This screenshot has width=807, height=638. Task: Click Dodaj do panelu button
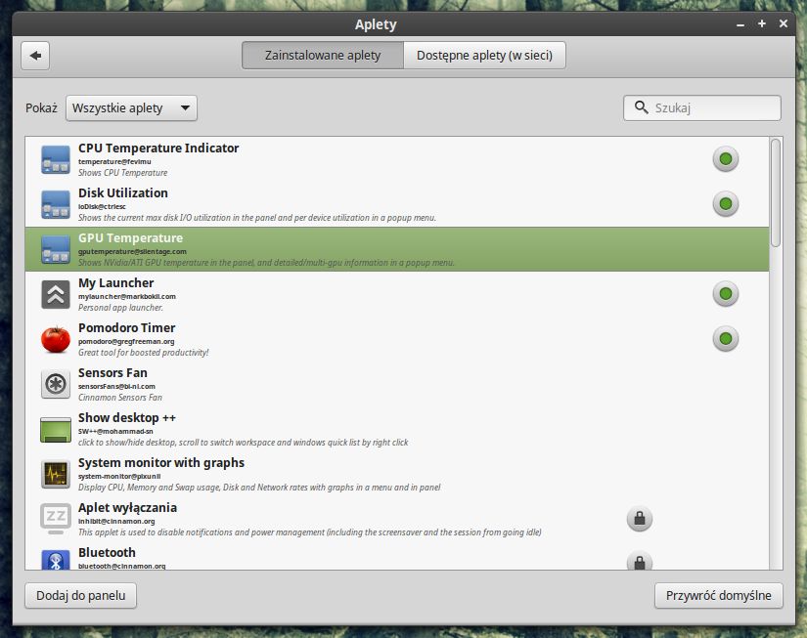point(81,595)
